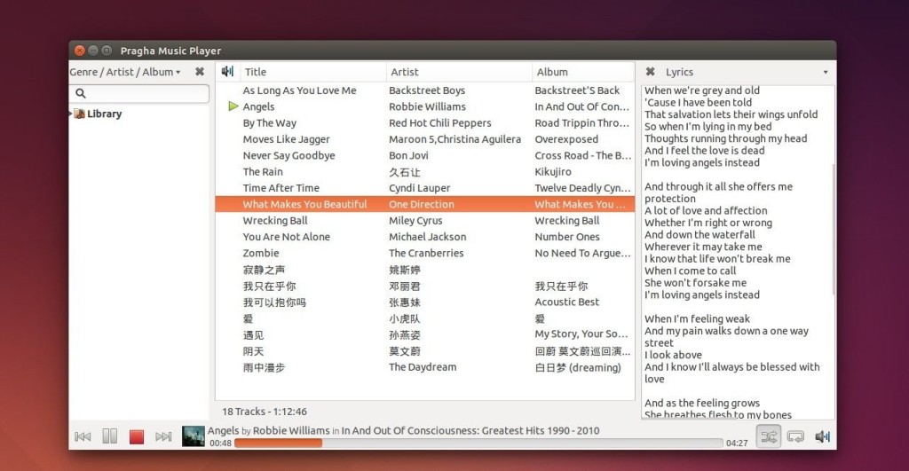Click album Kikujiro cell

pos(553,171)
